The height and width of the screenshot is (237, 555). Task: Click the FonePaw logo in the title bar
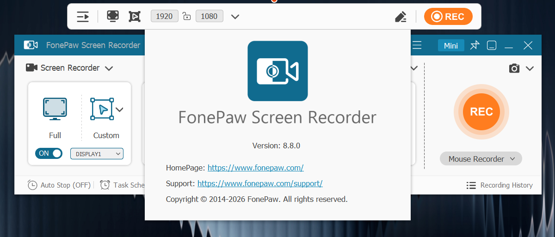click(x=31, y=45)
